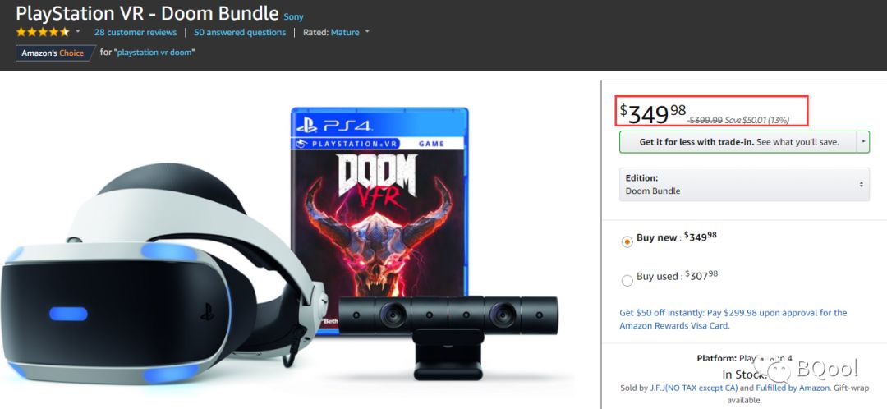Click the five-star rating icons
This screenshot has height=409, width=887.
coord(43,32)
